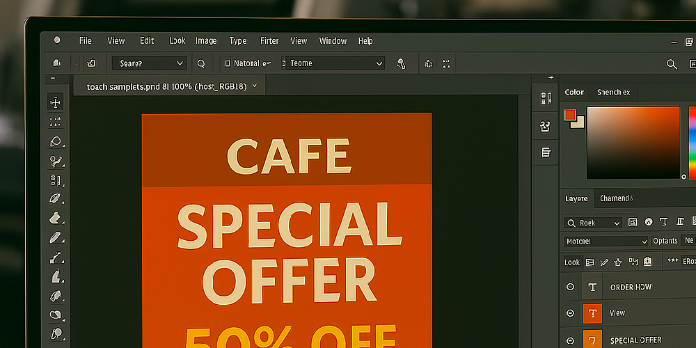Viewport: 696px width, 348px height.
Task: Click the Optants label in Layers panel
Action: [665, 241]
